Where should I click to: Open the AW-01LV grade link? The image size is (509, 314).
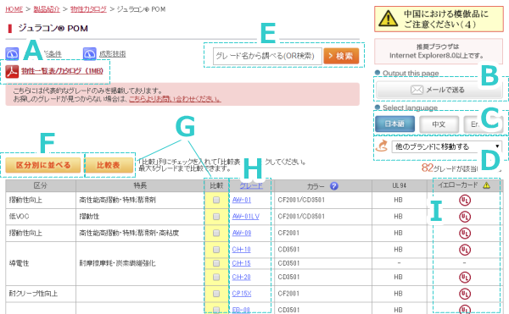tap(246, 217)
